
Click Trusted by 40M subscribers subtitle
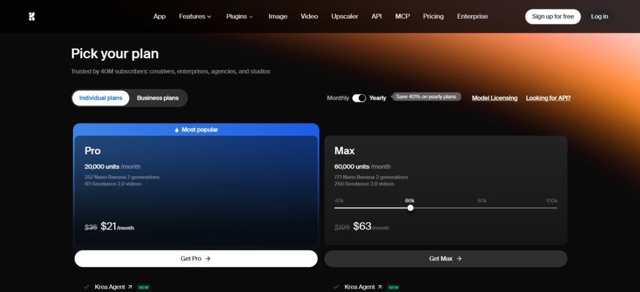point(171,71)
